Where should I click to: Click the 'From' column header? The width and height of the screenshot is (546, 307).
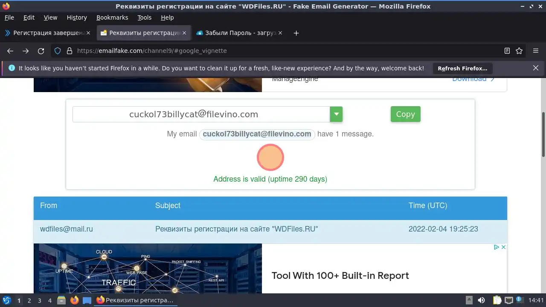[x=49, y=206]
